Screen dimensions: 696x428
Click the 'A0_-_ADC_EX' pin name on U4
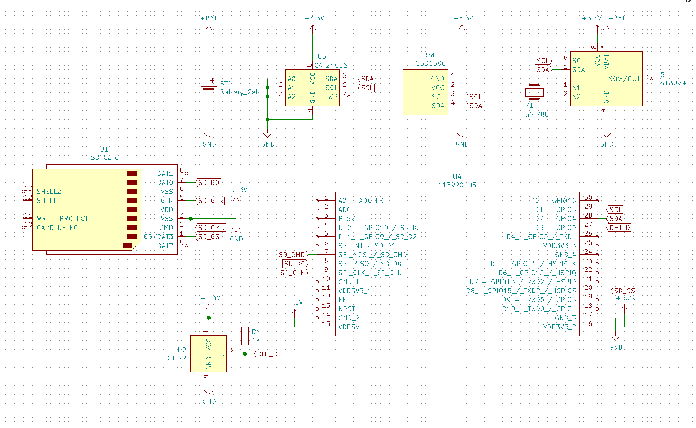[361, 201]
